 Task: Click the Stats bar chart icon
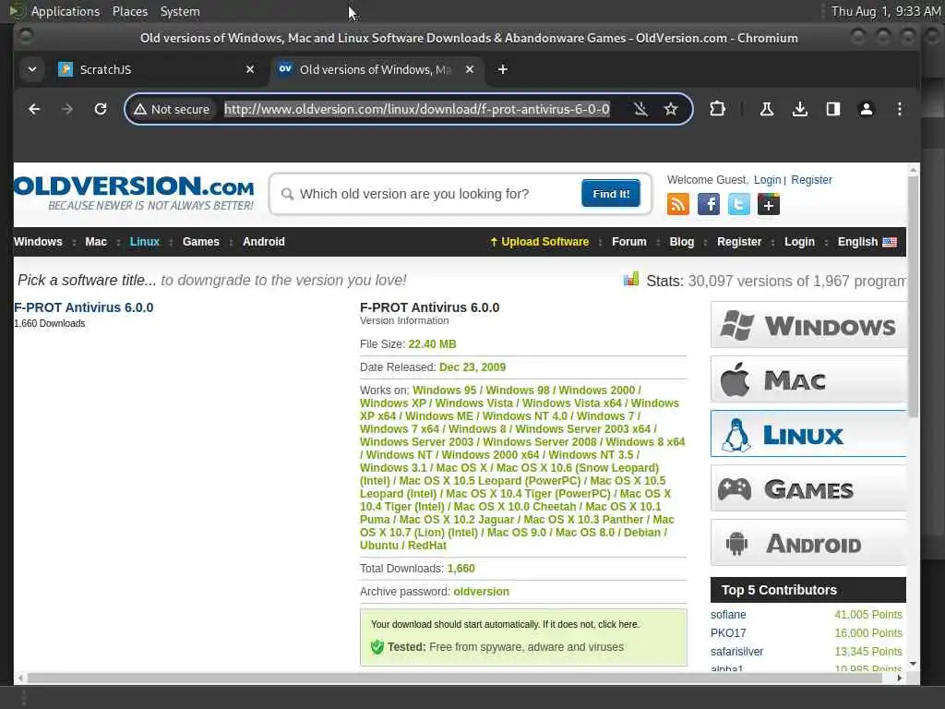click(631, 279)
